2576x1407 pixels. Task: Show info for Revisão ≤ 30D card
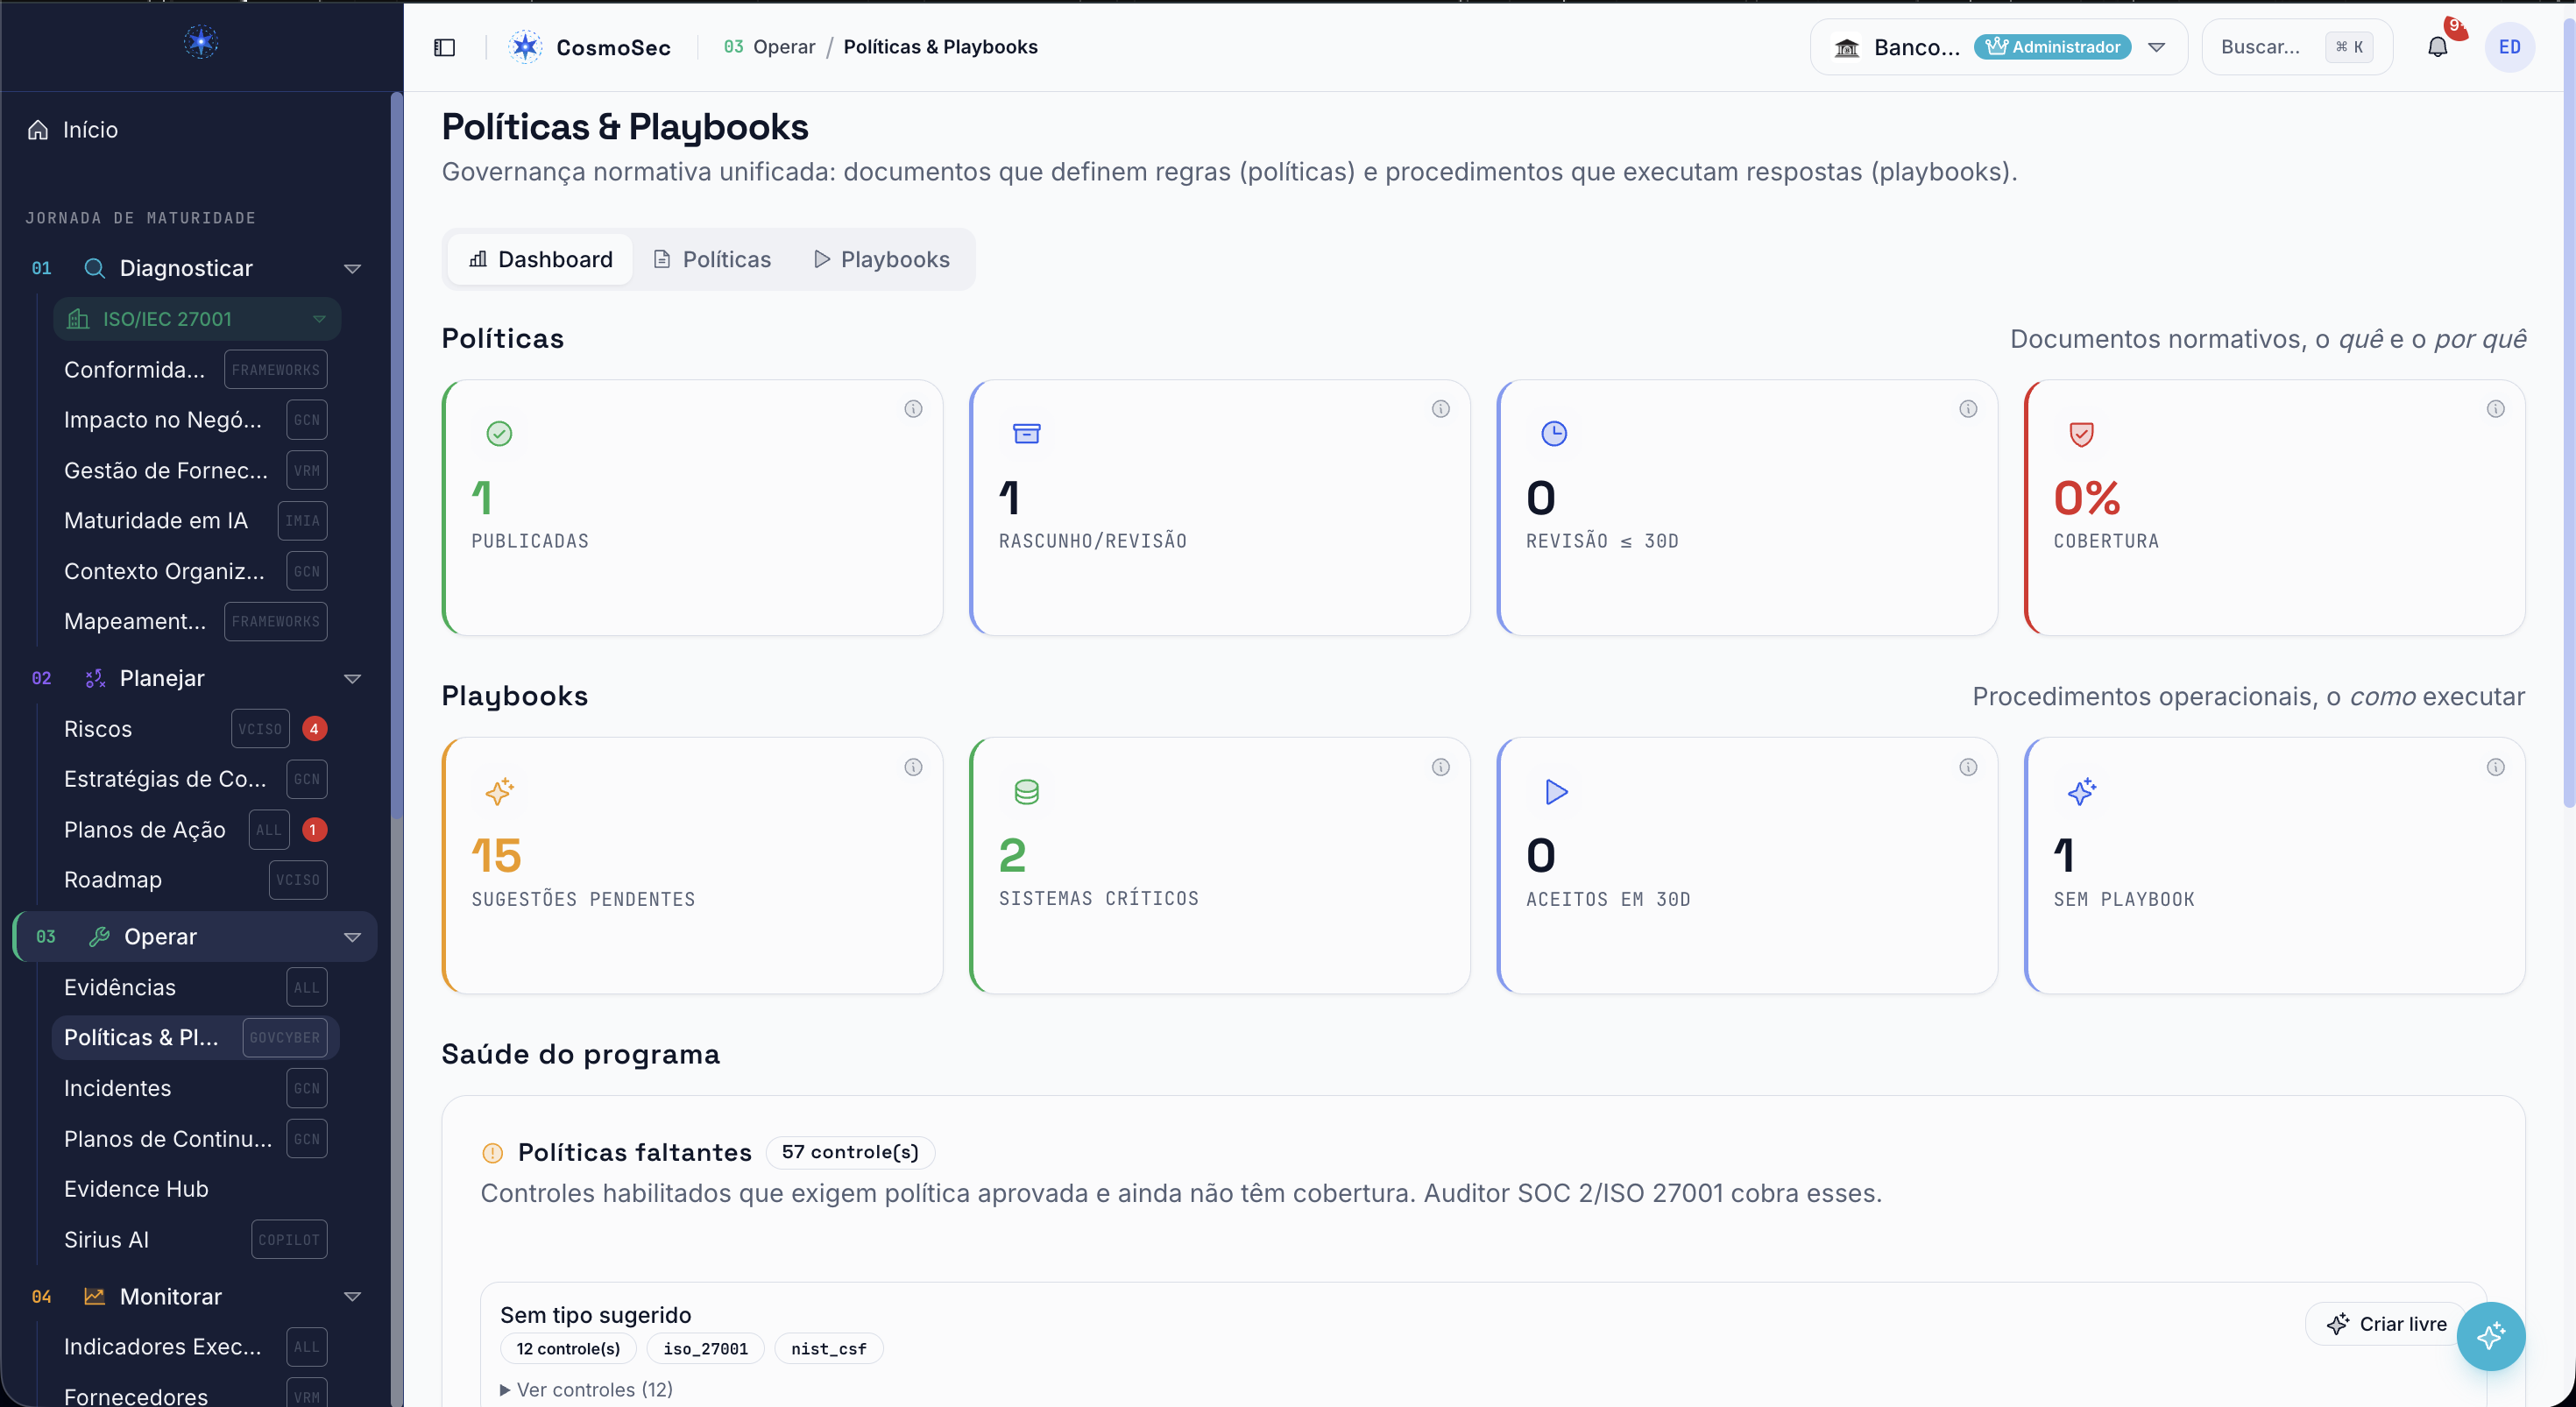pyautogui.click(x=1968, y=409)
